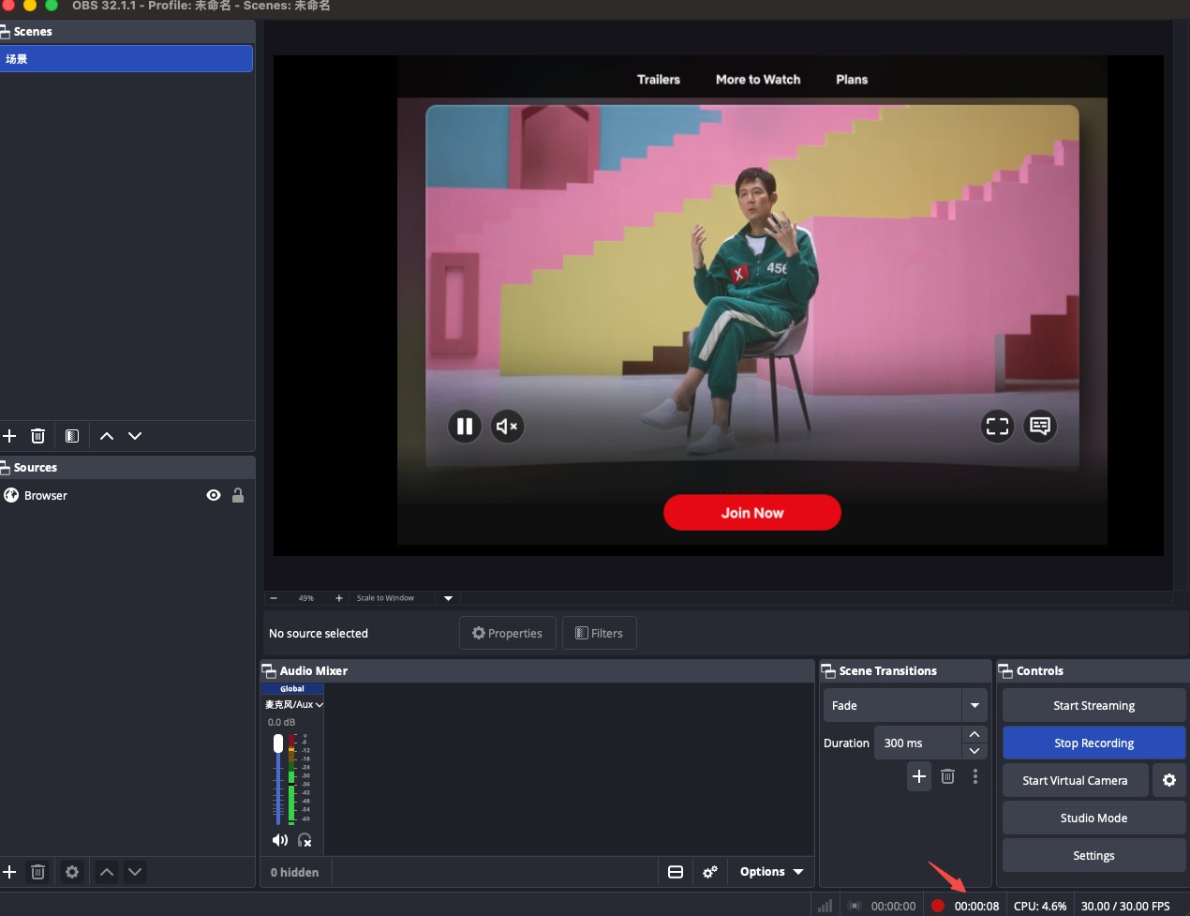
Task: Open source Properties button
Action: 507,633
